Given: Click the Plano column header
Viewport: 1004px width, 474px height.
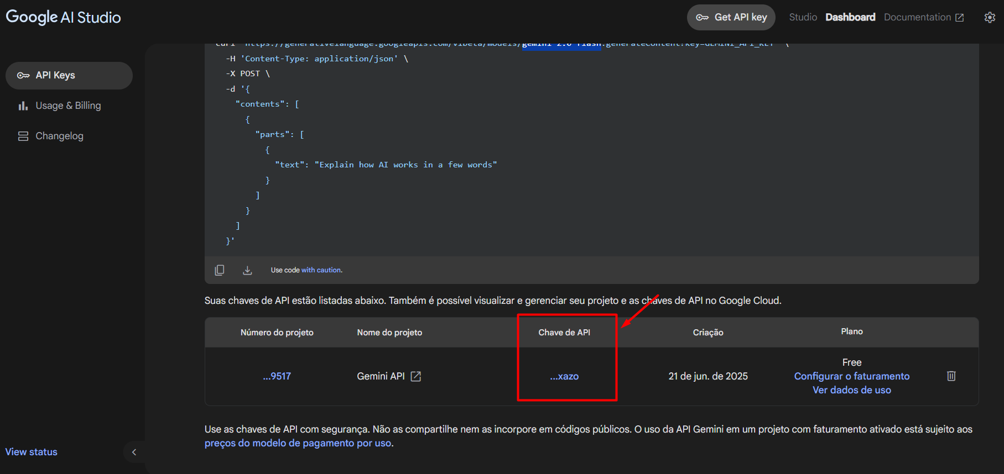Looking at the screenshot, I should [852, 331].
